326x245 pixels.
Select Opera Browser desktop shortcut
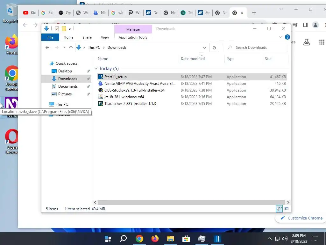coord(11,142)
